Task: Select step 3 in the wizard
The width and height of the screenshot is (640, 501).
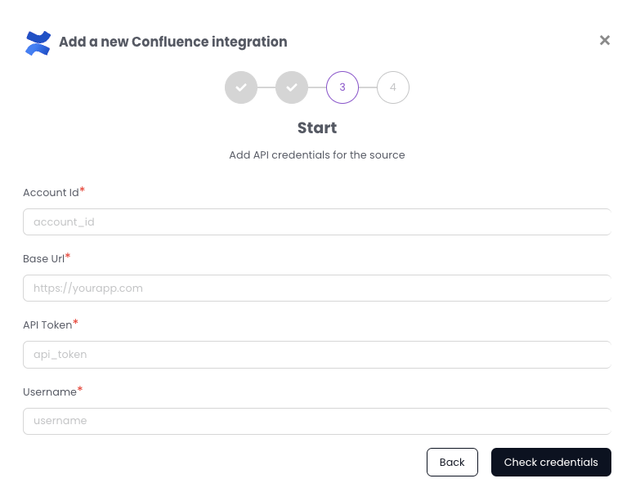Action: pyautogui.click(x=342, y=87)
